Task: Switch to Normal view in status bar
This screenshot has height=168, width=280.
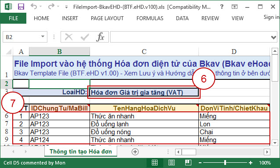Action: (154, 163)
